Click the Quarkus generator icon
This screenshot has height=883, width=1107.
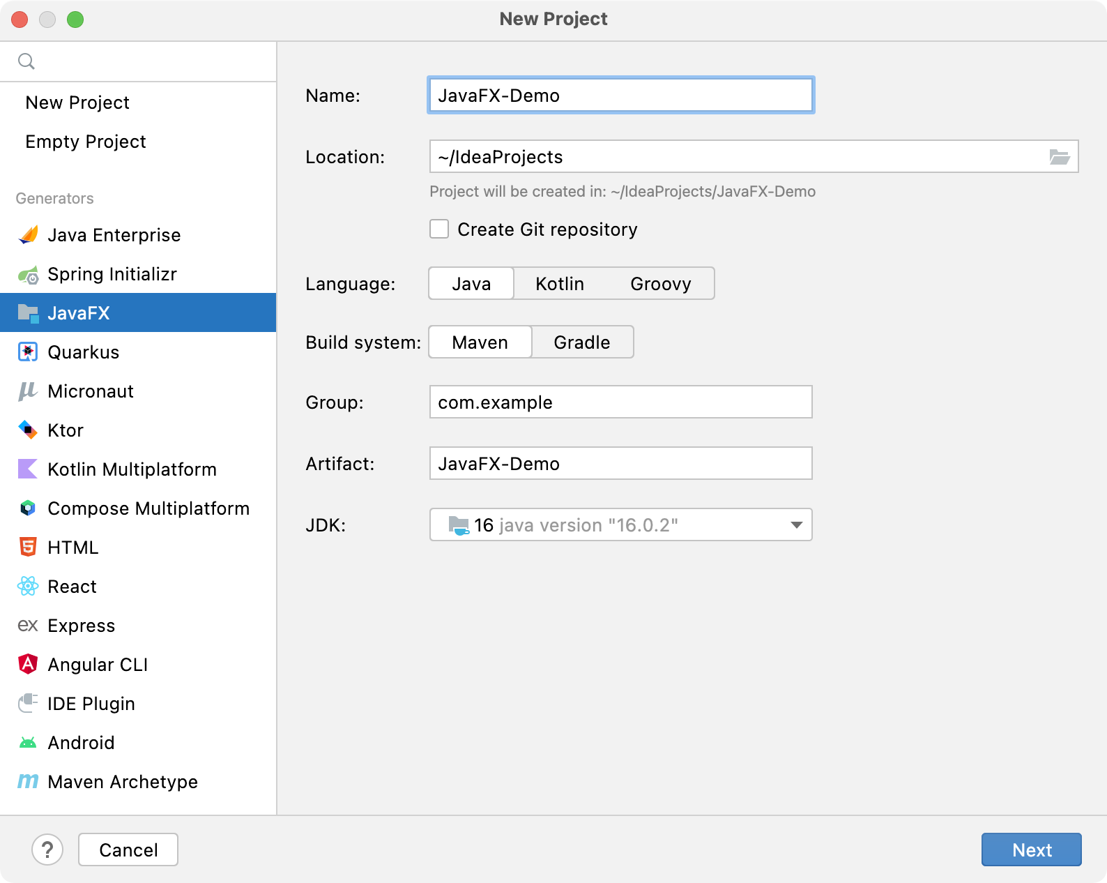28,352
